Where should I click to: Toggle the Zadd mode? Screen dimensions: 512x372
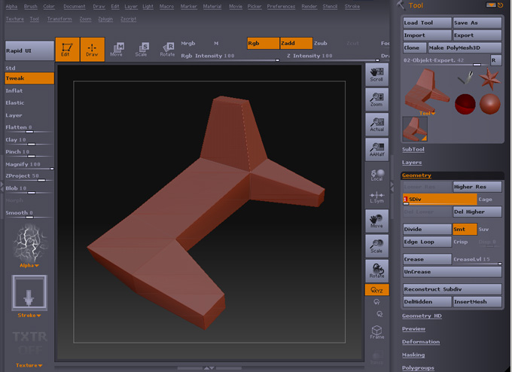coord(295,43)
